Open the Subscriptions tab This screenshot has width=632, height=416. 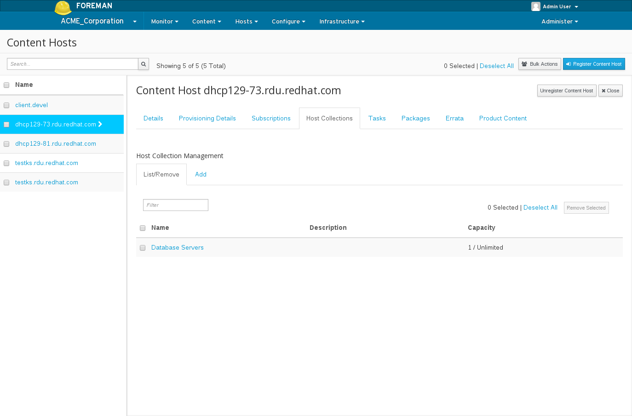pyautogui.click(x=271, y=118)
